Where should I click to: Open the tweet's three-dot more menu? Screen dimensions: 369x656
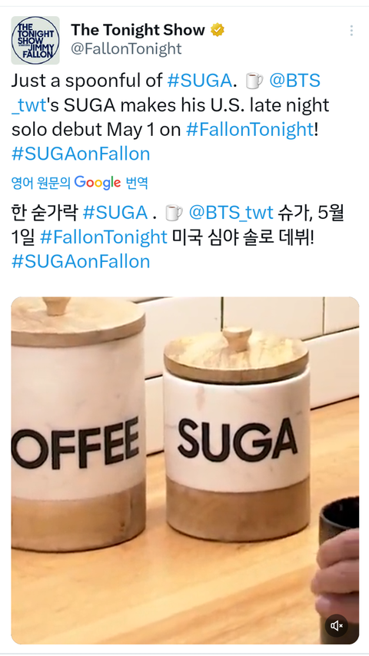pyautogui.click(x=351, y=31)
